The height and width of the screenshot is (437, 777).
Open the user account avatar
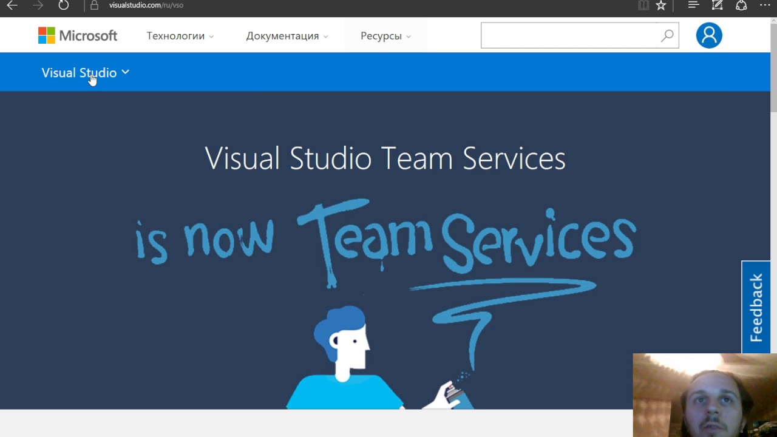[x=709, y=35]
